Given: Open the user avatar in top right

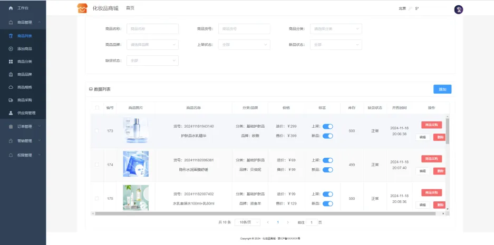Looking at the screenshot, I should 458,9.
